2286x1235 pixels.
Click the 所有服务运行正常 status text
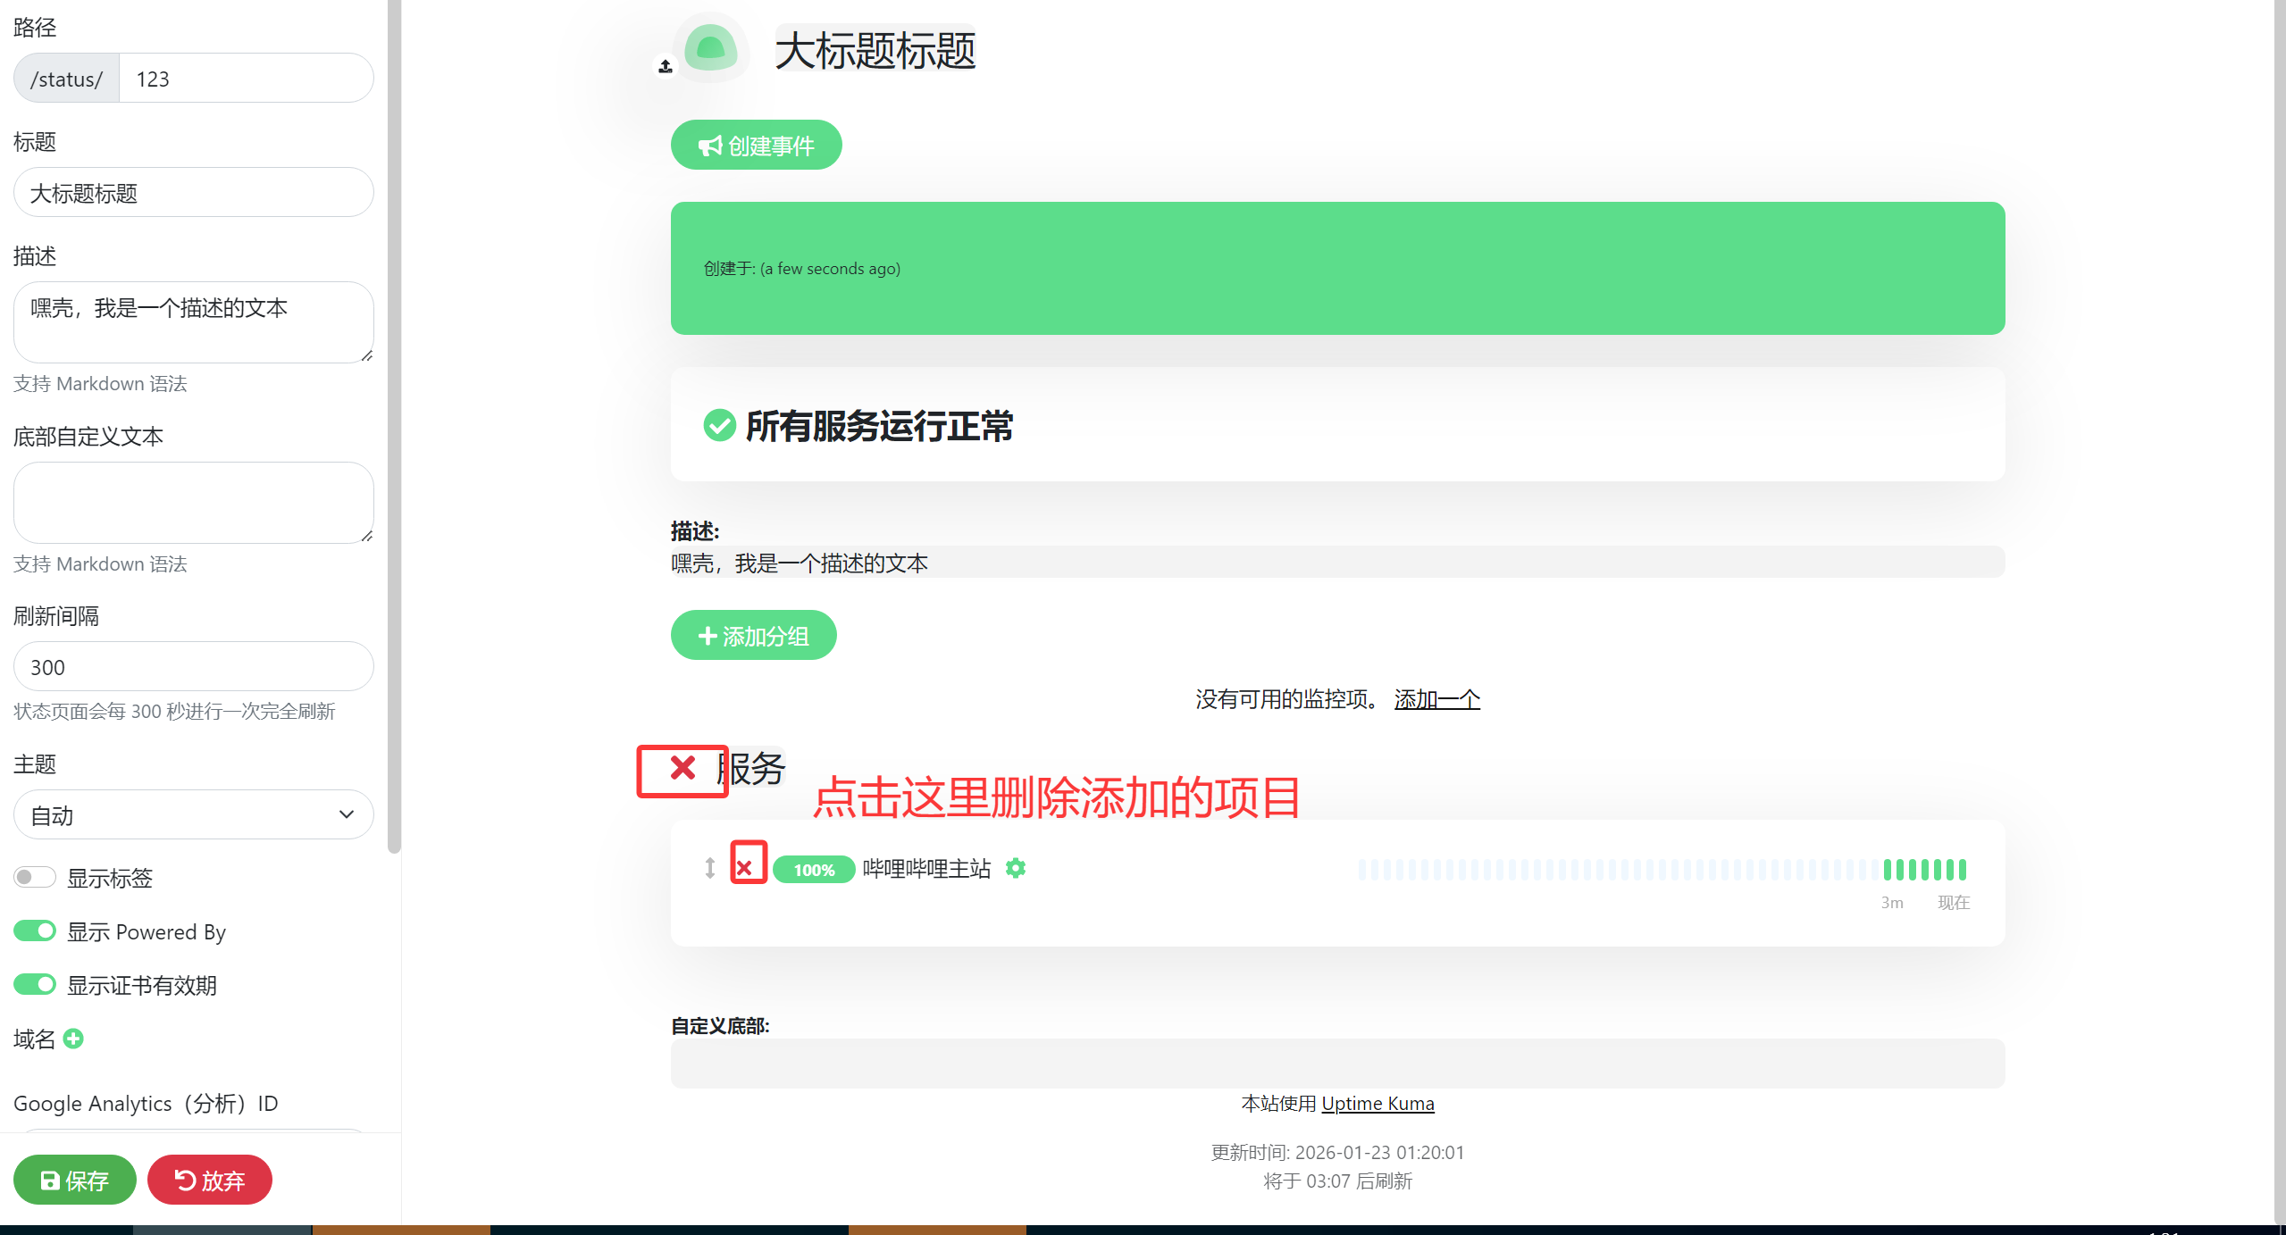click(879, 426)
